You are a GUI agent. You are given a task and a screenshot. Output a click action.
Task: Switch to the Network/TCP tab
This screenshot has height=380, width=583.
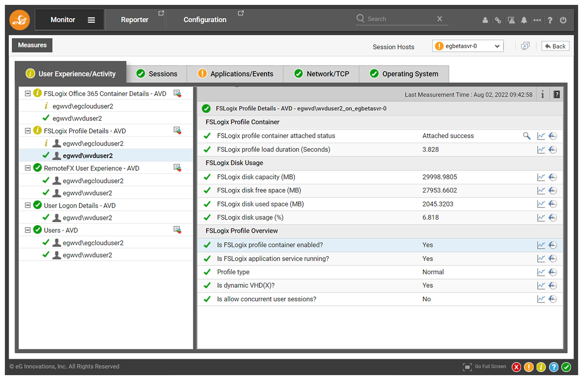[321, 74]
